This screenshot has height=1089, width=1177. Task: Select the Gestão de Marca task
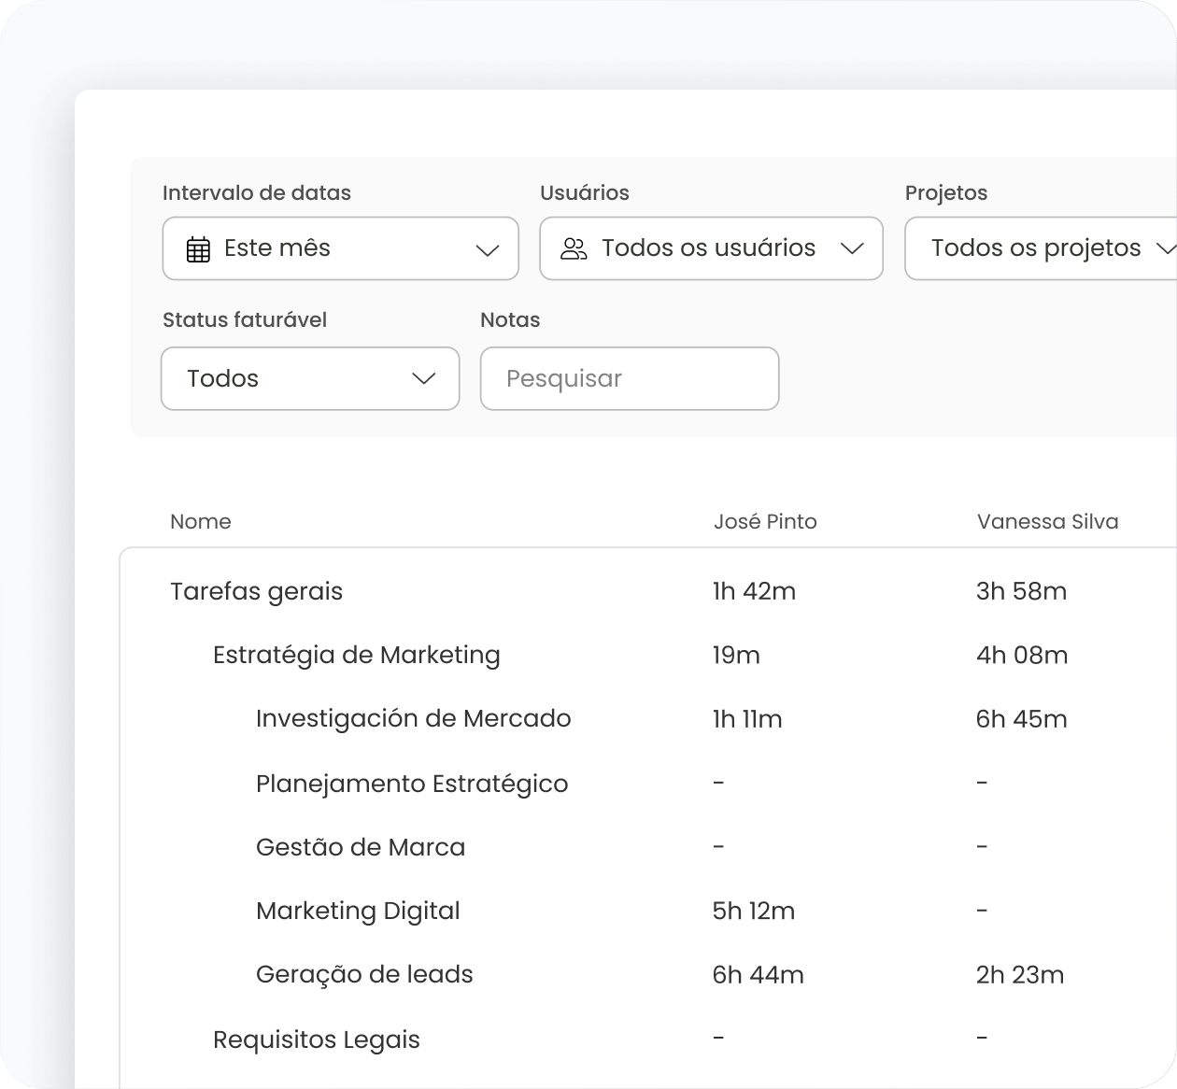click(360, 848)
